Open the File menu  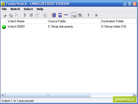[x=4, y=9]
